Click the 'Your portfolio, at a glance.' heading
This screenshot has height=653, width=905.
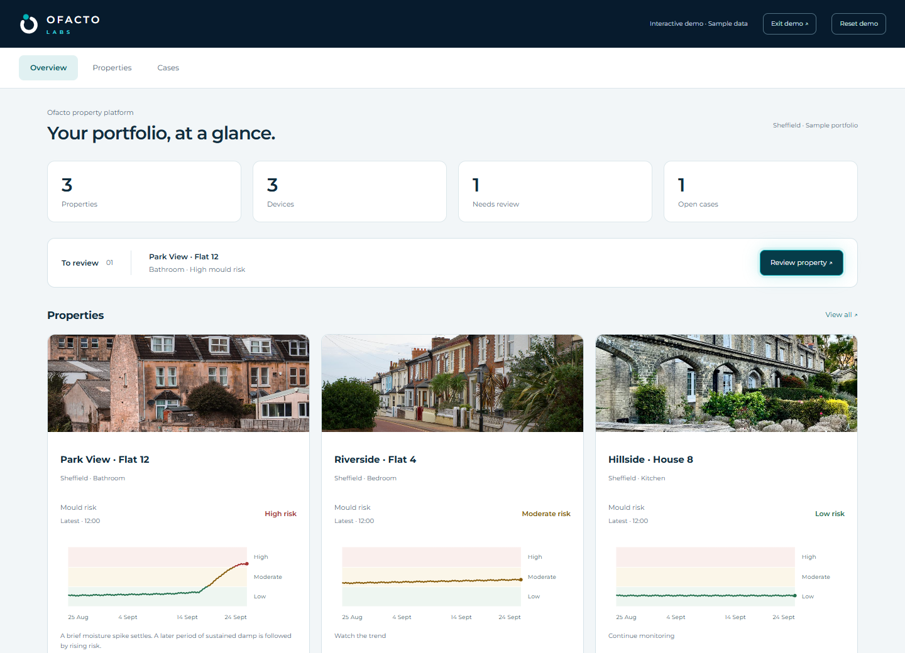(161, 133)
